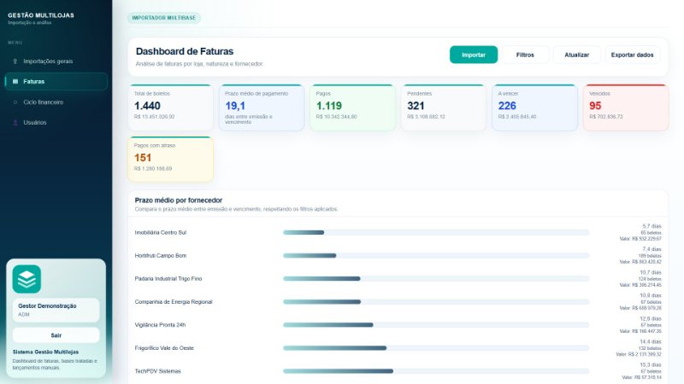684x384 pixels.
Task: Click the stacked layers logo icon
Action: (x=27, y=279)
